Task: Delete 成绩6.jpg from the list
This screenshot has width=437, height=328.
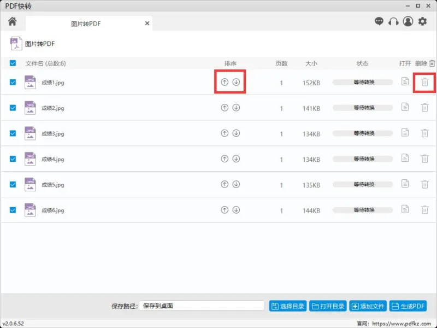Action: point(425,210)
